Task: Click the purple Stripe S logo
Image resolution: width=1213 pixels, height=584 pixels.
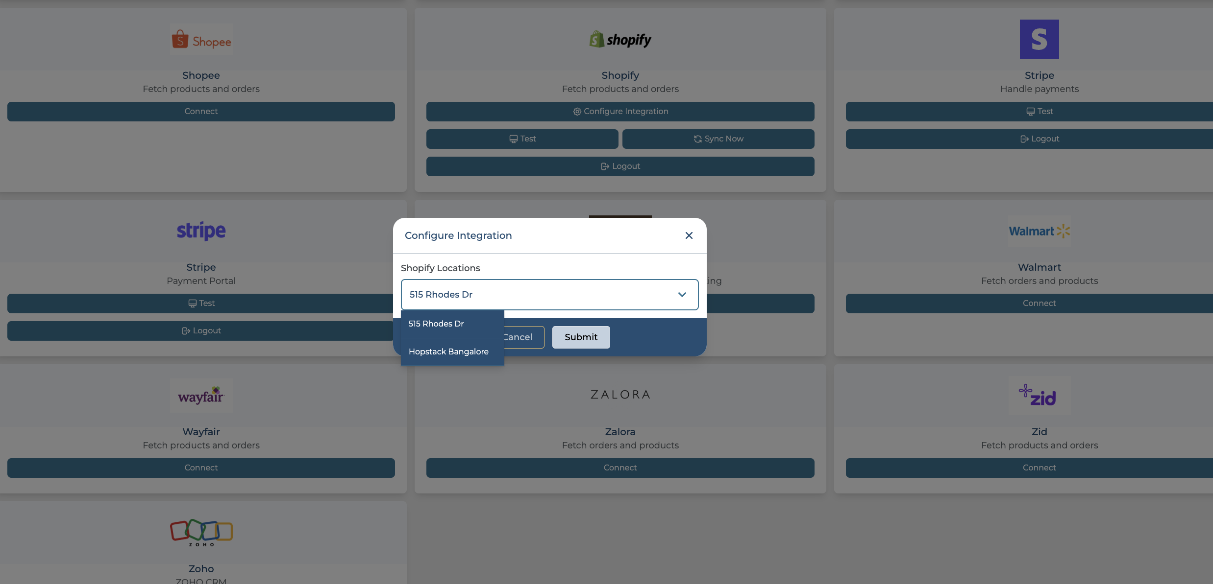Action: 1039,39
